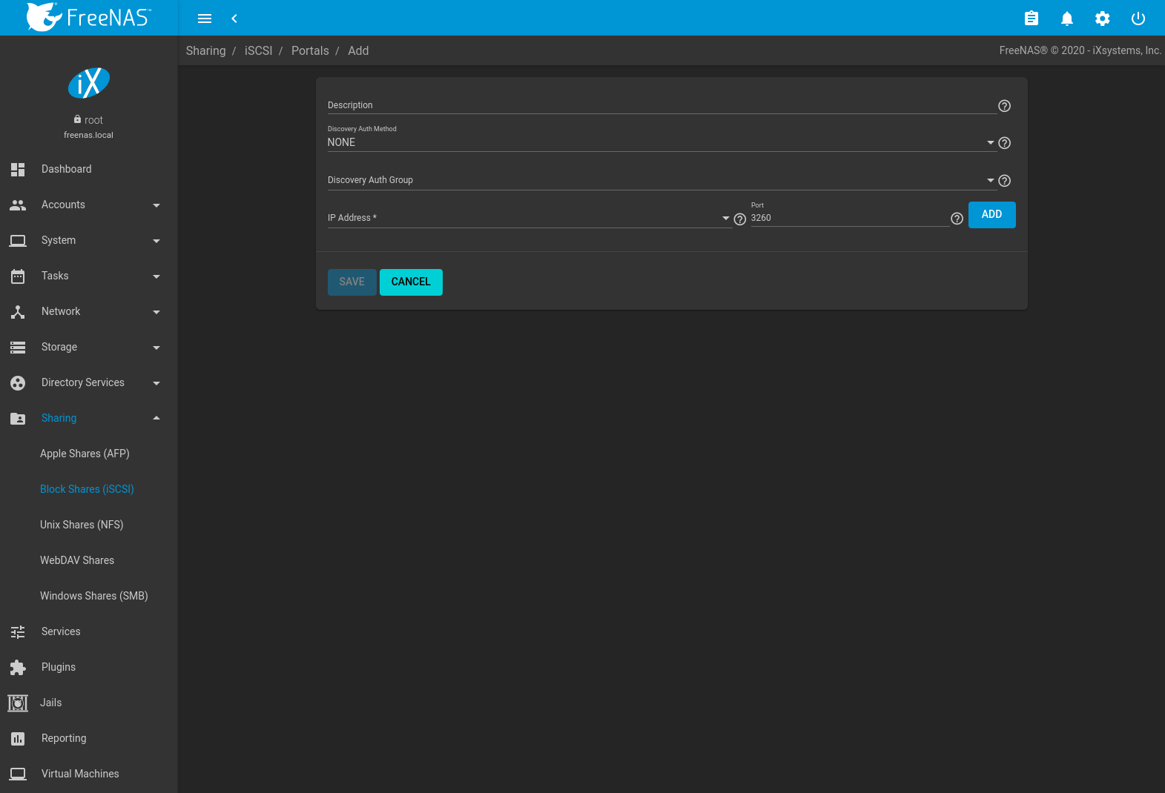Open the IP Address dropdown
The image size is (1165, 793).
pos(528,218)
